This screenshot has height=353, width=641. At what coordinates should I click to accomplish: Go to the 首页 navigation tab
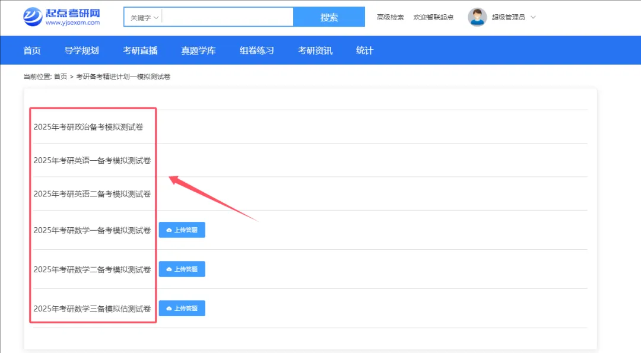click(32, 50)
